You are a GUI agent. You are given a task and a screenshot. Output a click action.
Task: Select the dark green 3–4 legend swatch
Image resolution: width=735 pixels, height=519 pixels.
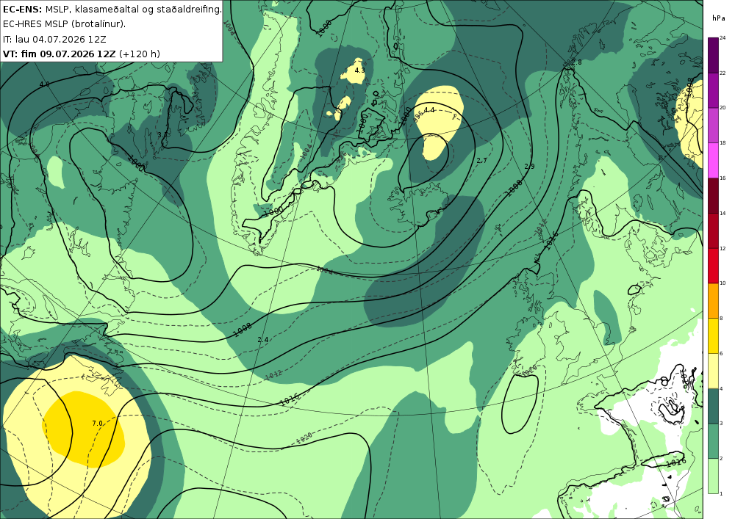coord(713,406)
